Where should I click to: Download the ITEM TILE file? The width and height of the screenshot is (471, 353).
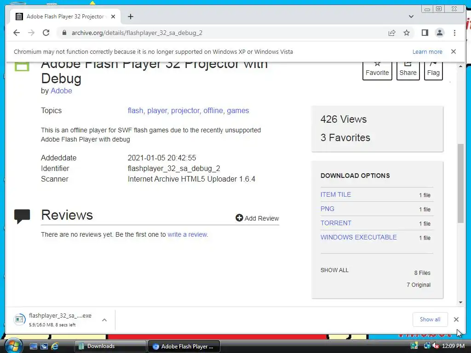tap(335, 194)
